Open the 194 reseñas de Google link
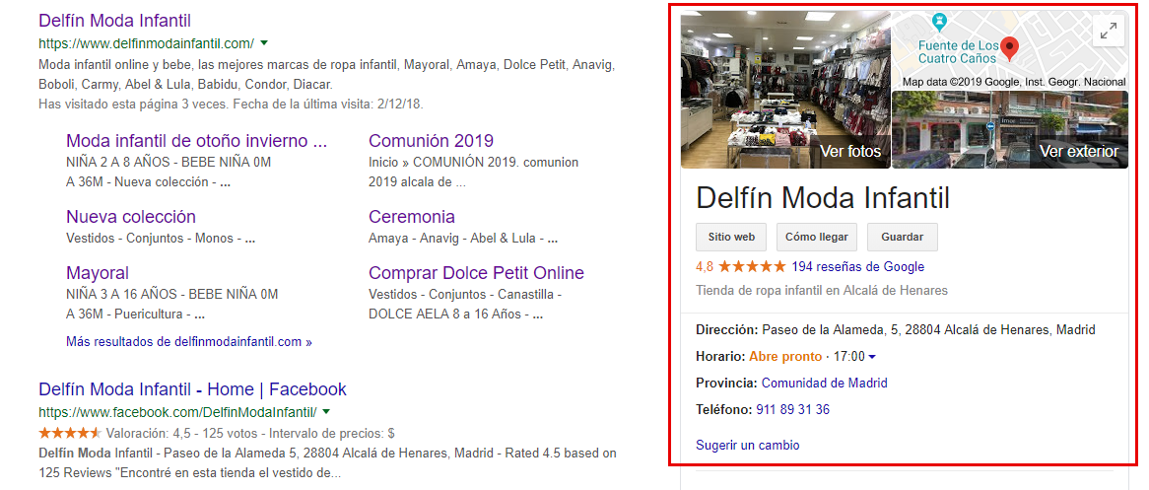This screenshot has width=1149, height=490. pyautogui.click(x=857, y=266)
